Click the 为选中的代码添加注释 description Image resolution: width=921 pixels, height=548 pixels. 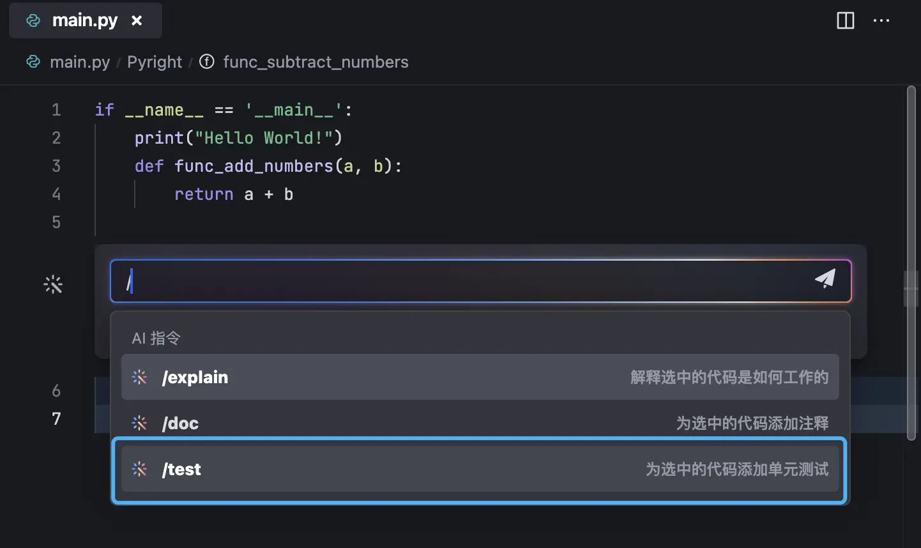pos(752,423)
